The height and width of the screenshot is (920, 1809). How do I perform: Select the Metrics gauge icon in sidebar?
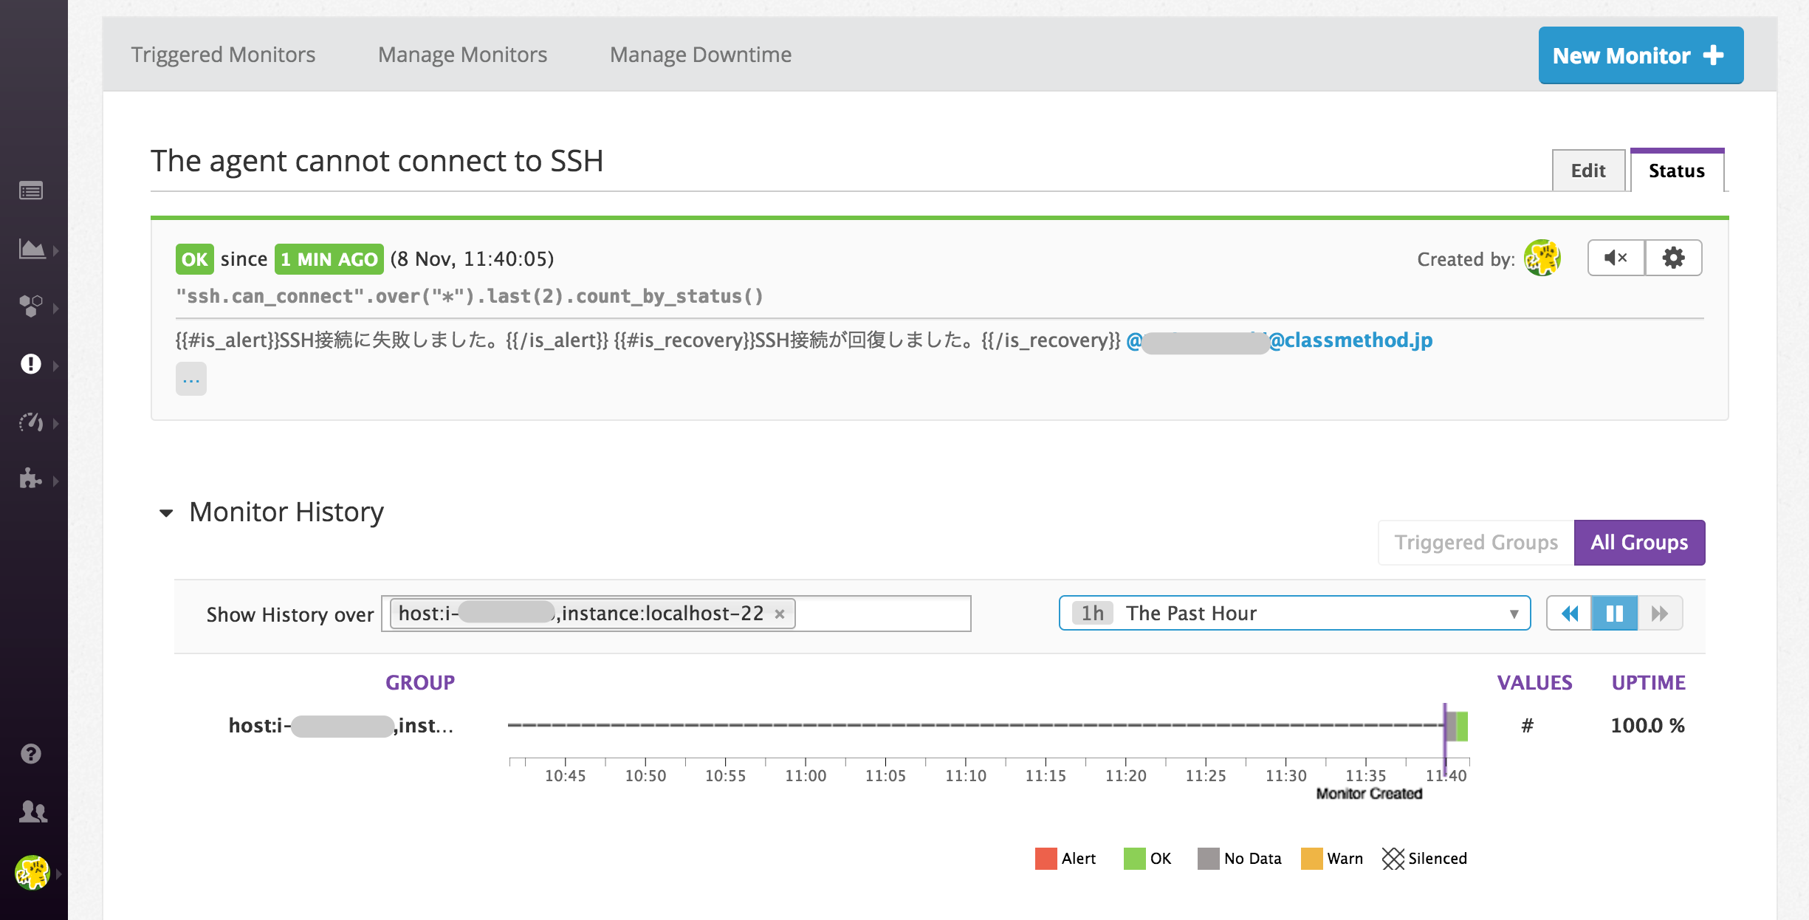click(x=31, y=423)
